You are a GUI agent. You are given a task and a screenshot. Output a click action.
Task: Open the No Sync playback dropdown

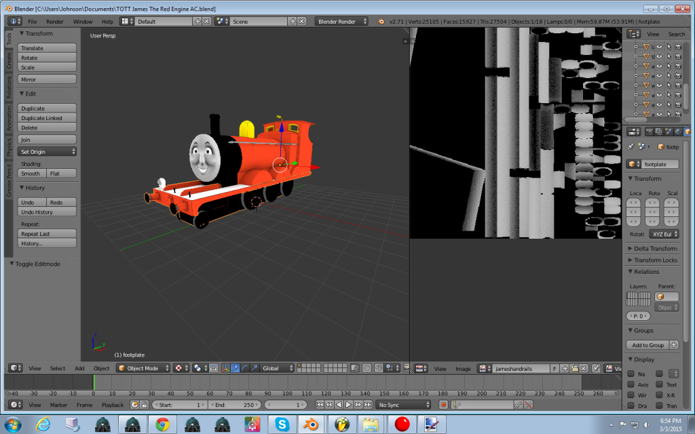point(403,405)
